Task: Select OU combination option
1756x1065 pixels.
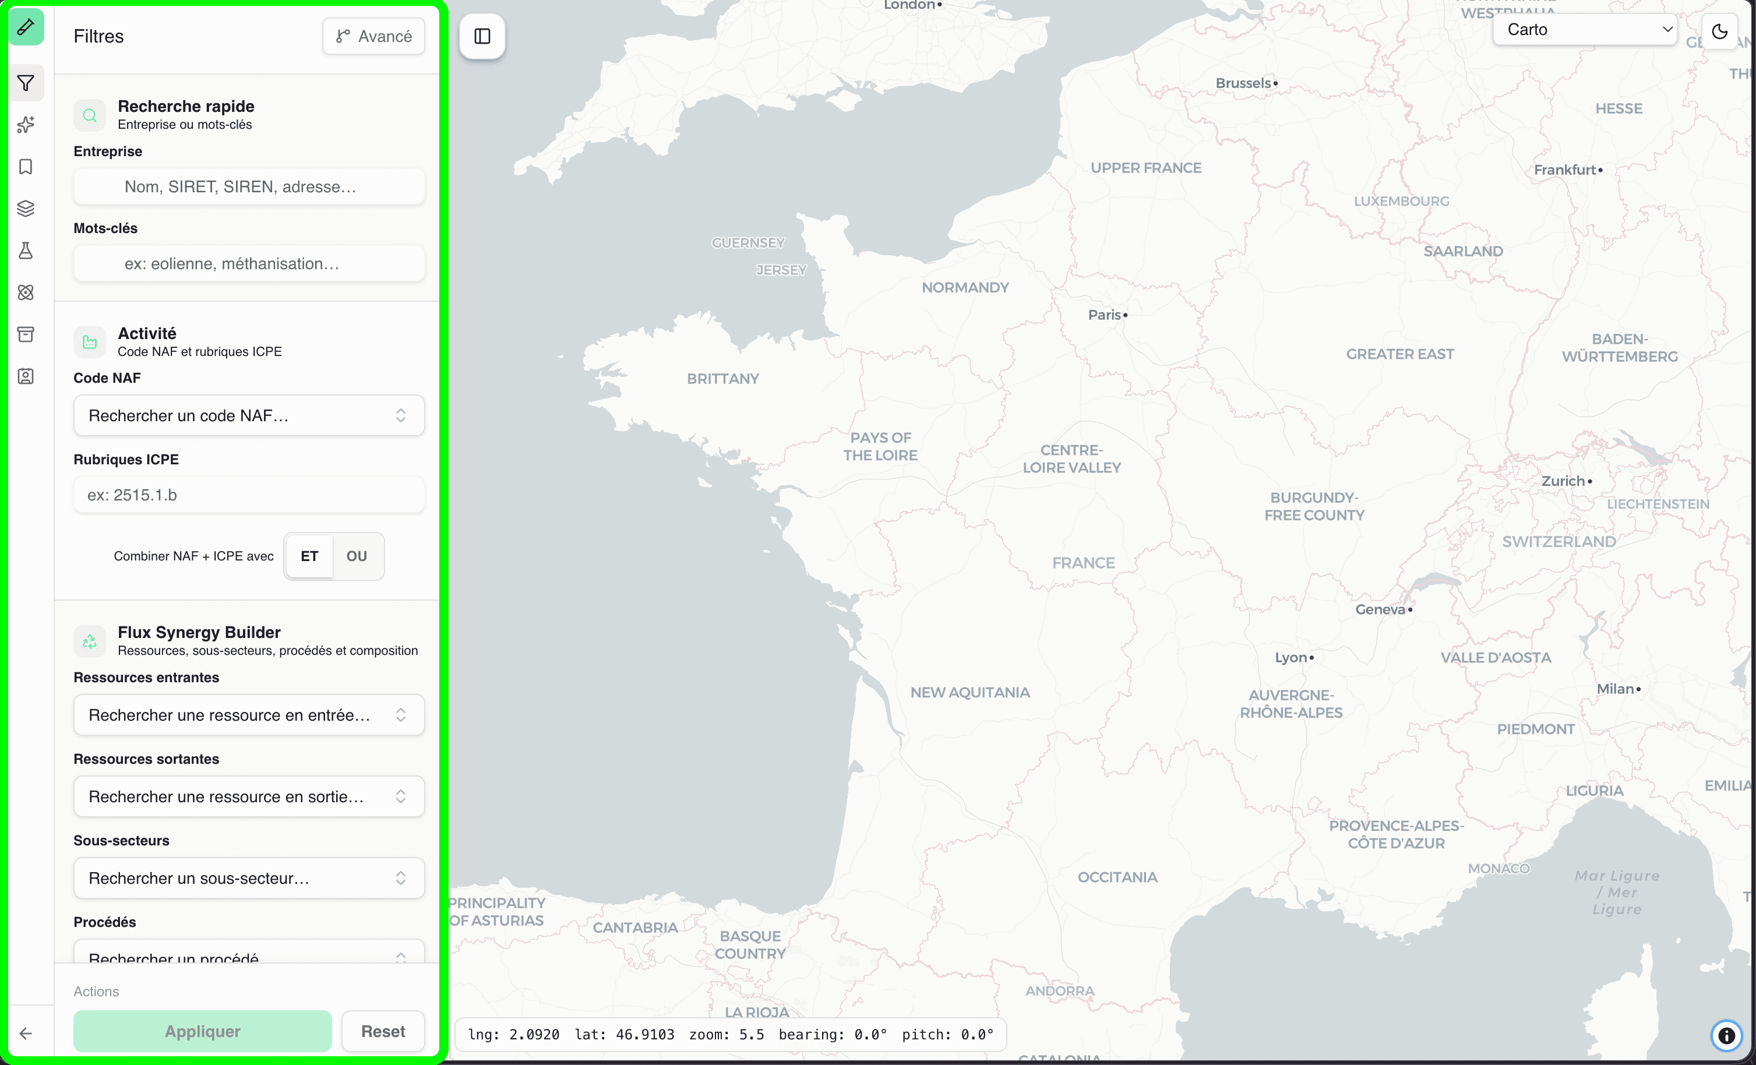Action: (357, 556)
